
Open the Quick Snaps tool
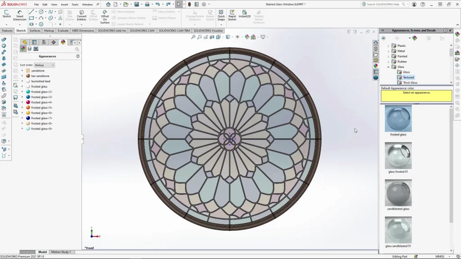click(221, 15)
